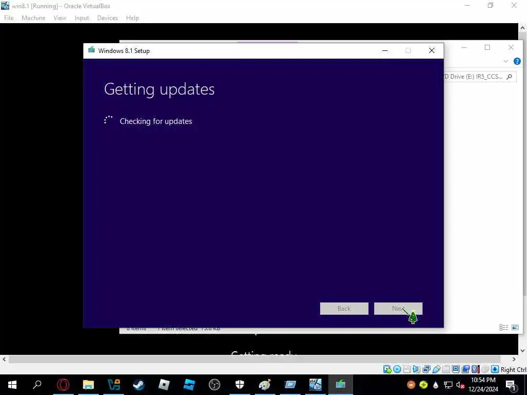Click the scroll left arrow of VirtualBox window
The image size is (527, 395).
(x=4, y=359)
